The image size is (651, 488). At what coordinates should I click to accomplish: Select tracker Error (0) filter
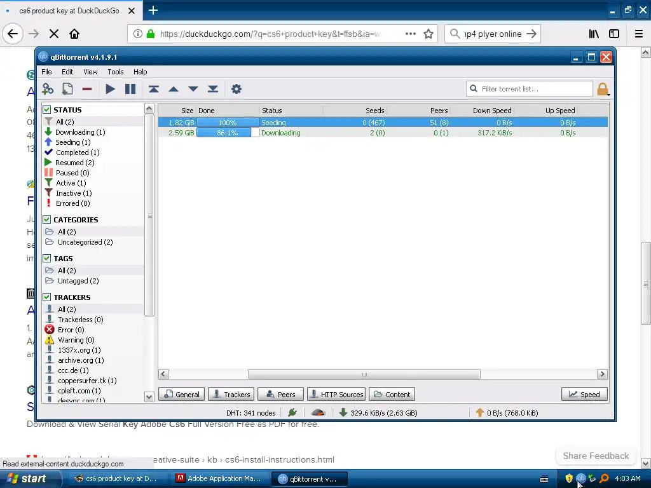pyautogui.click(x=71, y=330)
